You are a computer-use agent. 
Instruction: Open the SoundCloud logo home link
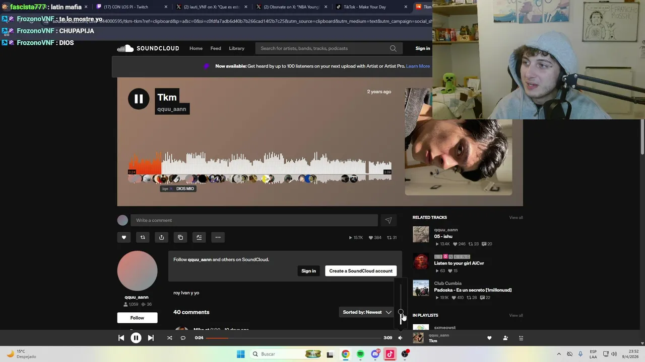pyautogui.click(x=148, y=48)
